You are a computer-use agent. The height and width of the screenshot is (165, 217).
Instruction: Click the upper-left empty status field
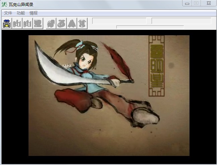pos(119,21)
